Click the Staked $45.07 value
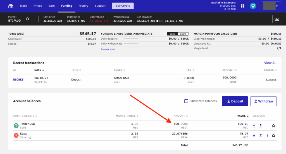This screenshot has width=286, height=154. [x=92, y=44]
